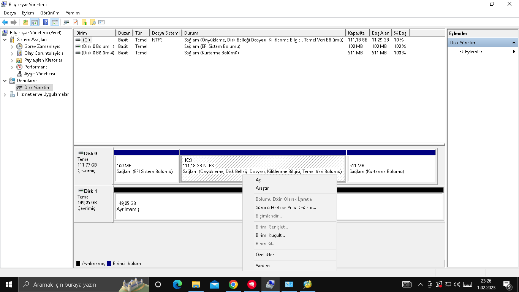The height and width of the screenshot is (292, 519).
Task: Click the red checkmark document toolbar icon
Action: coord(75,22)
